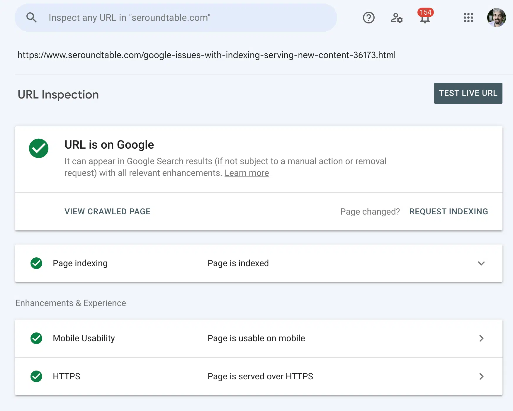Open the Google apps grid
This screenshot has width=513, height=411.
coord(468,18)
